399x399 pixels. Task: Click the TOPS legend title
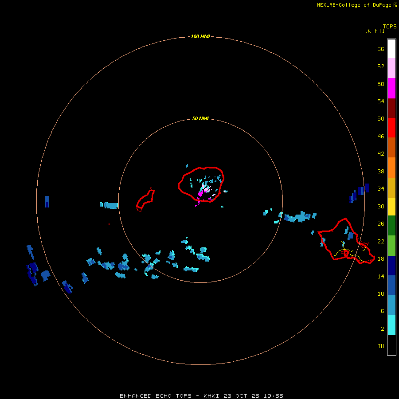tap(390, 27)
